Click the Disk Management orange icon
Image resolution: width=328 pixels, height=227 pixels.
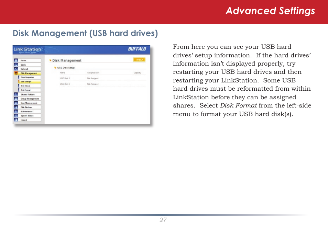(x=16, y=73)
